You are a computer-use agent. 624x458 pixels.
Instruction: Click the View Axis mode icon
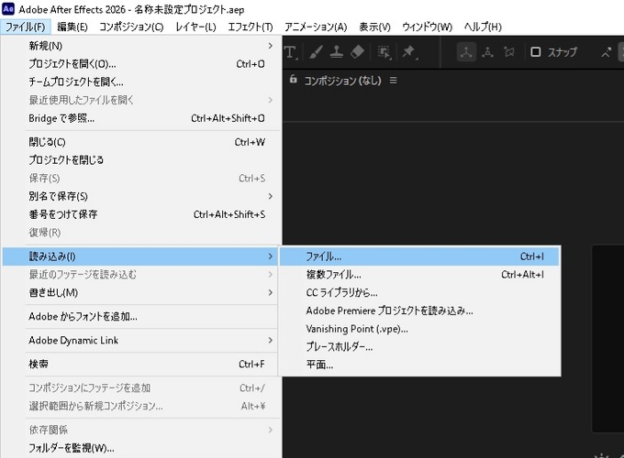[x=509, y=52]
